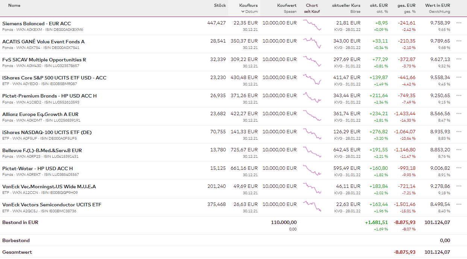Open three-dot menu for iShares NASDAQ-100 row

[x=458, y=132]
